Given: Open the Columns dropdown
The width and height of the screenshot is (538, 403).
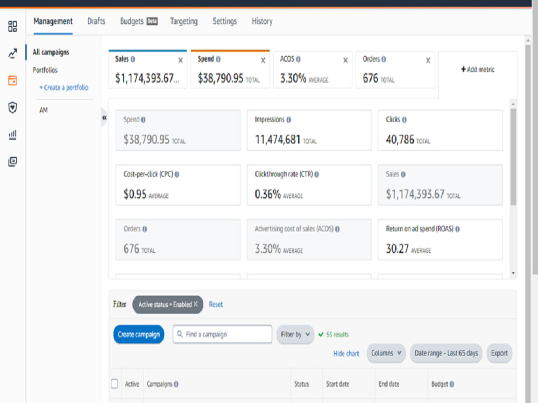Looking at the screenshot, I should tap(386, 353).
